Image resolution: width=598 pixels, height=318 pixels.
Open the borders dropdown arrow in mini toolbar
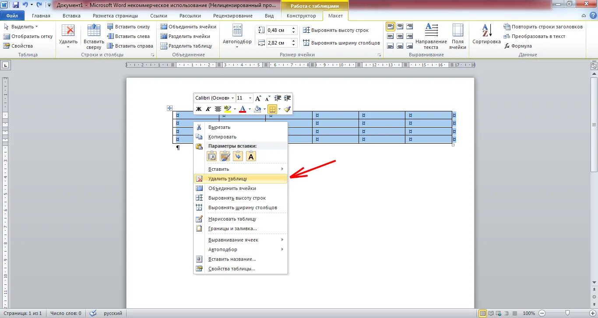[x=279, y=109]
